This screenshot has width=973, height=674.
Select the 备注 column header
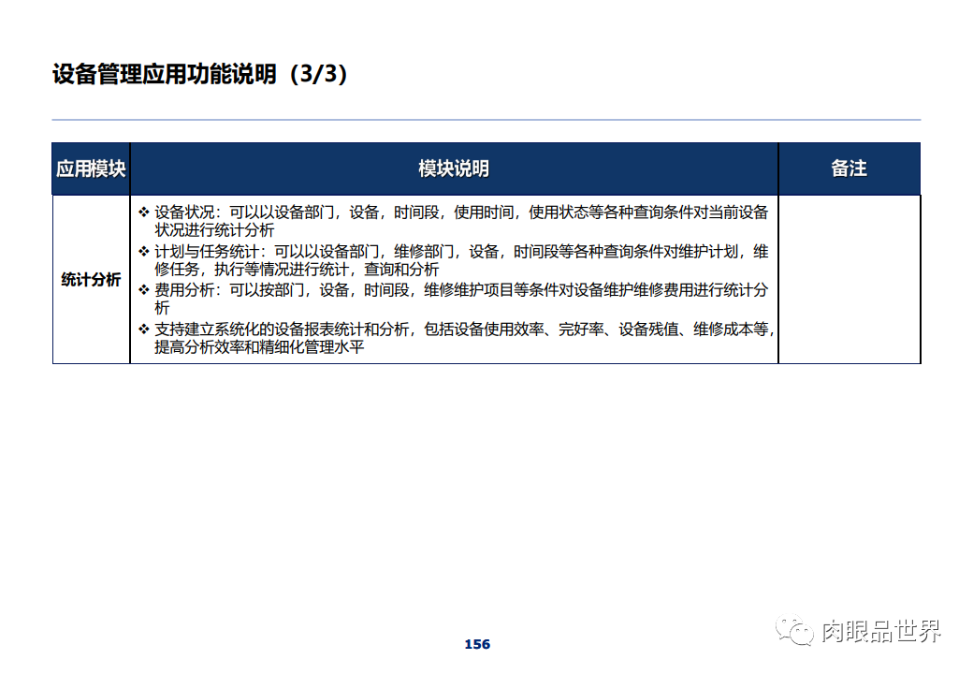850,168
